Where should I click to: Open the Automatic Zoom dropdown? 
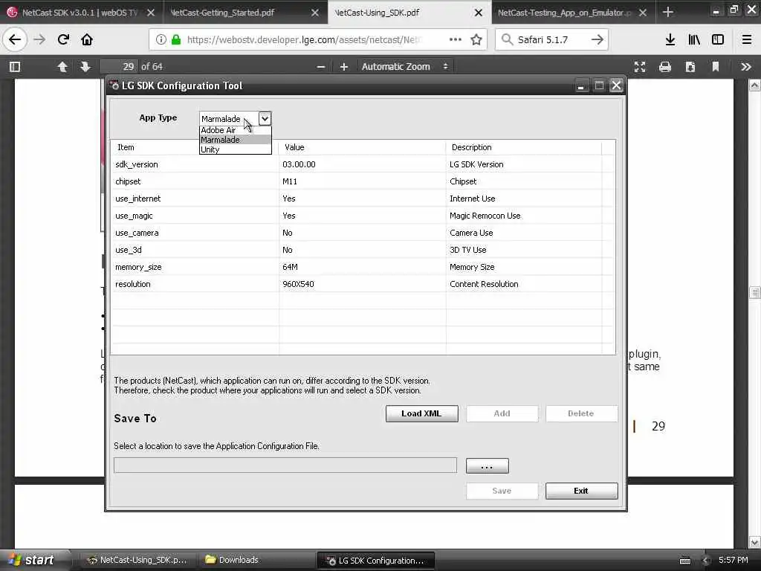click(405, 66)
